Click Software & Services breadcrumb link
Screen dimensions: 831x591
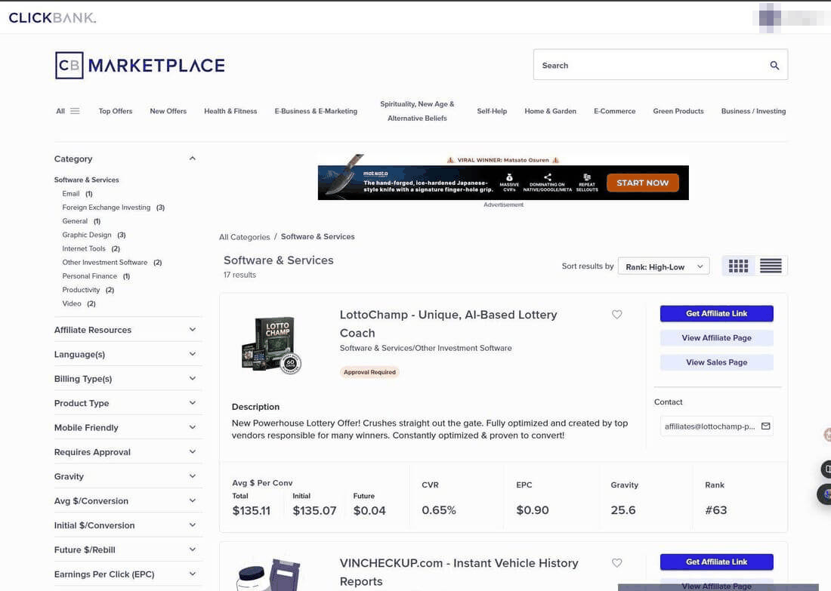pyautogui.click(x=317, y=237)
